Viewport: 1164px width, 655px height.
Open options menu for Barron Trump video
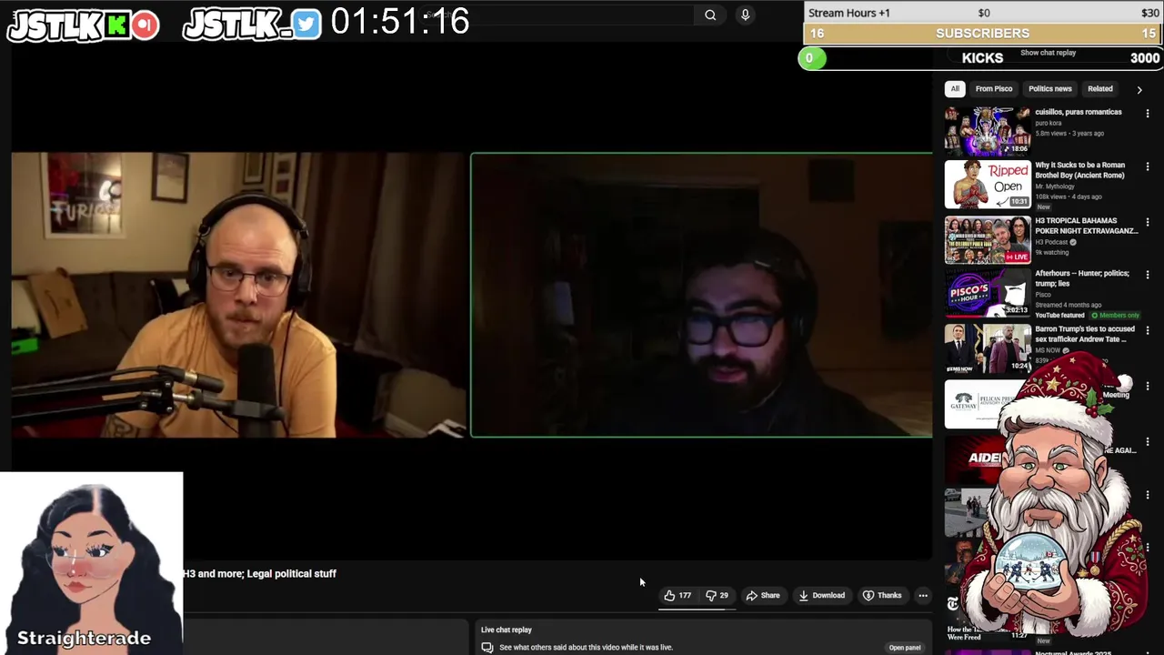pyautogui.click(x=1148, y=330)
